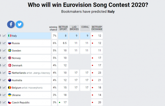Open the Czech Republic row
Viewport: 165px width, 106px height.
[29, 103]
